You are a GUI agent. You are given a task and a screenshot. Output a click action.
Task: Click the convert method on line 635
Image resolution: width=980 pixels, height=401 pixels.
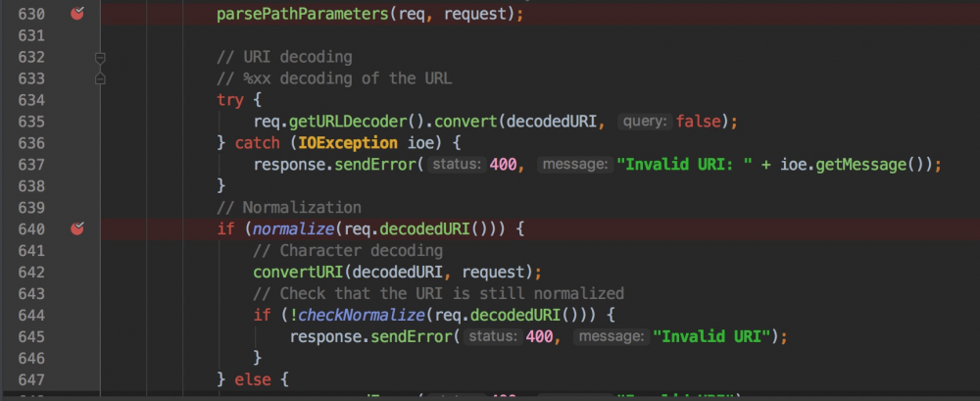465,122
